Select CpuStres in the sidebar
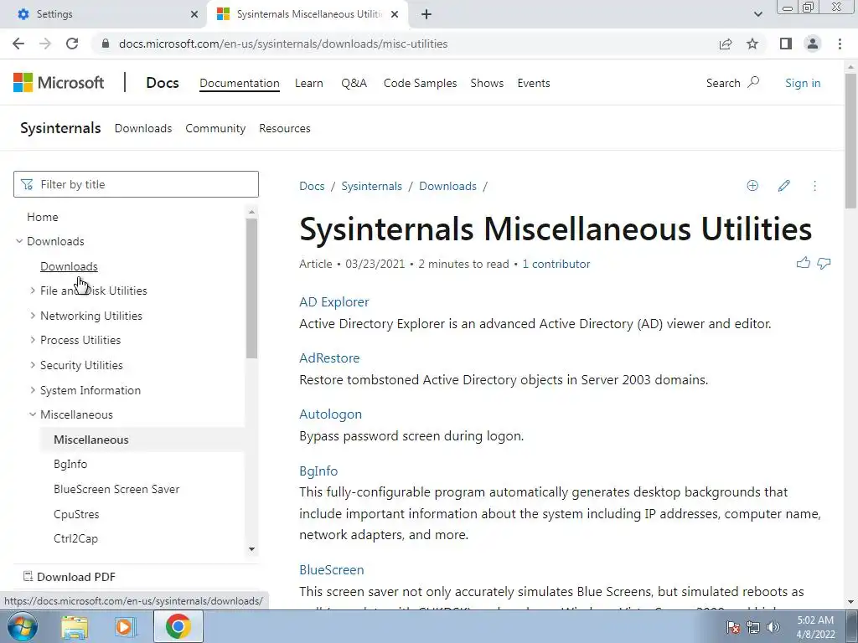The width and height of the screenshot is (858, 643). click(76, 514)
